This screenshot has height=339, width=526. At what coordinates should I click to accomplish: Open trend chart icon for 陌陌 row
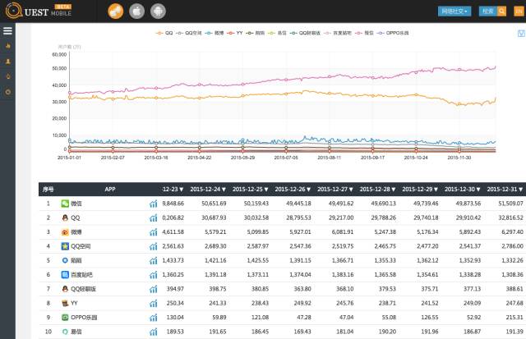coord(154,261)
